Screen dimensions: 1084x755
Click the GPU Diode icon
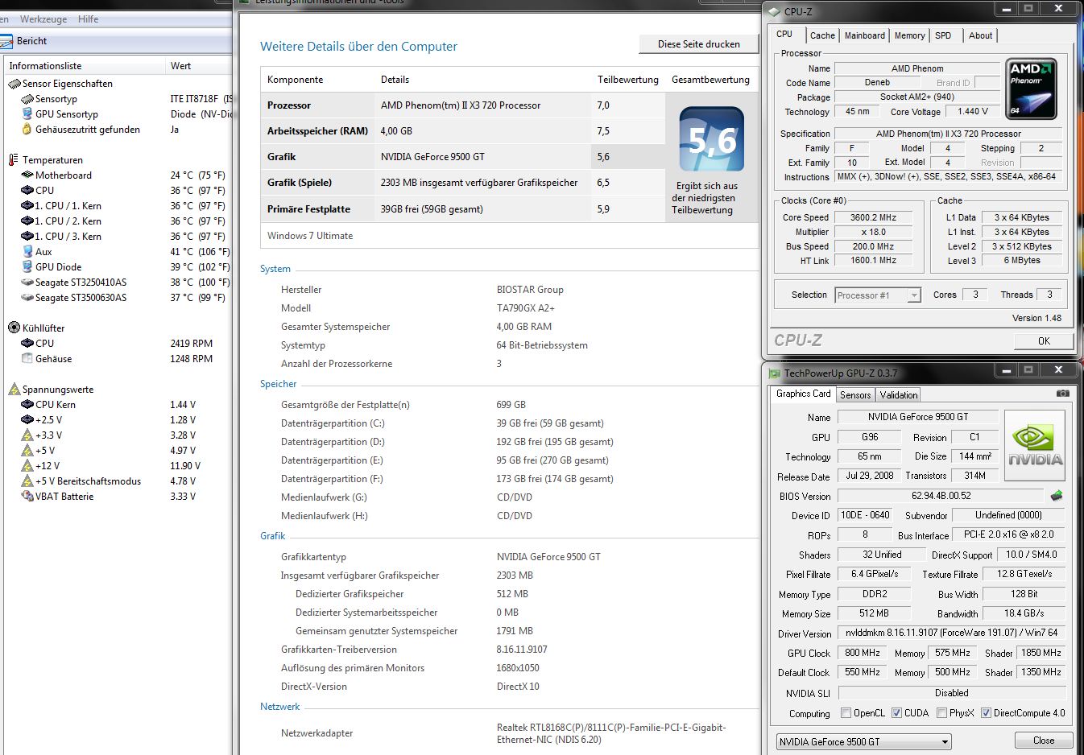[x=27, y=267]
